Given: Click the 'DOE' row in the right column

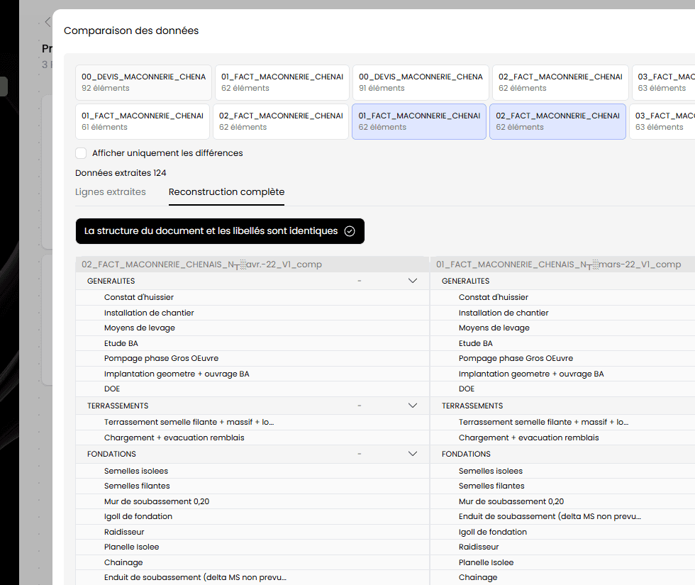Looking at the screenshot, I should coord(562,389).
